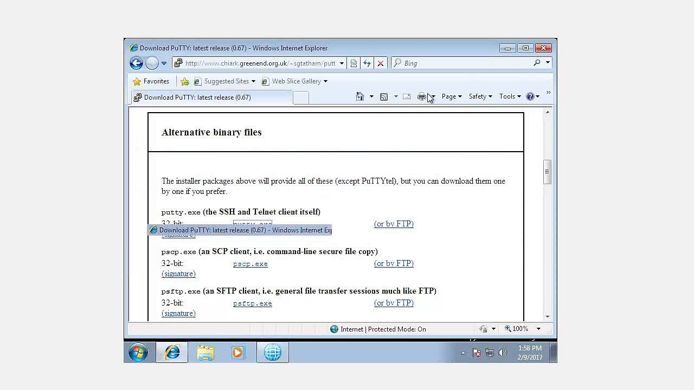Image resolution: width=694 pixels, height=390 pixels.
Task: Expand the zoom level dropdown arrow
Action: tap(538, 329)
